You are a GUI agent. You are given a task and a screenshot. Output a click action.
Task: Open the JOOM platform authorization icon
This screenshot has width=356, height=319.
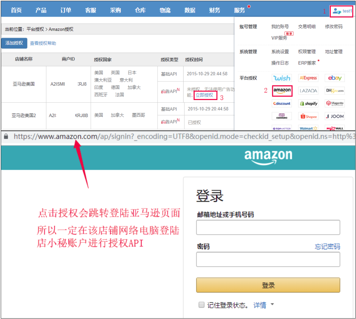(334, 116)
